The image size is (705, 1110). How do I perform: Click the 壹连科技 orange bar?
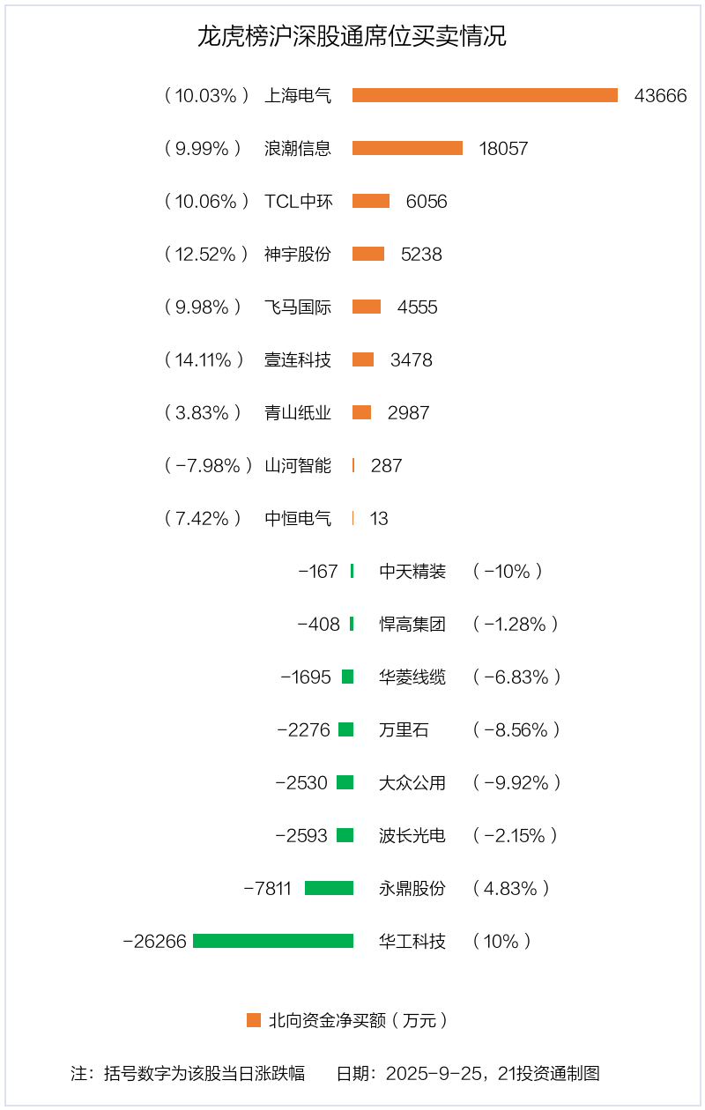point(363,359)
